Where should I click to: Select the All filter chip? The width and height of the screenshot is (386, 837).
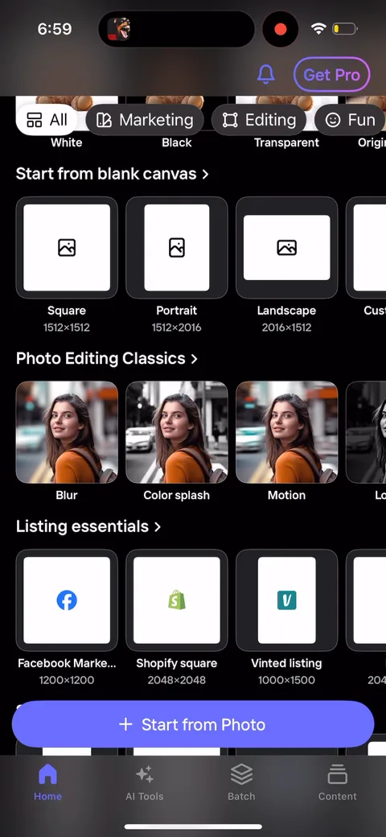[x=47, y=120]
